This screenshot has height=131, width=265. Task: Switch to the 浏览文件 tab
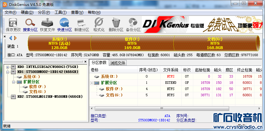[118, 63]
